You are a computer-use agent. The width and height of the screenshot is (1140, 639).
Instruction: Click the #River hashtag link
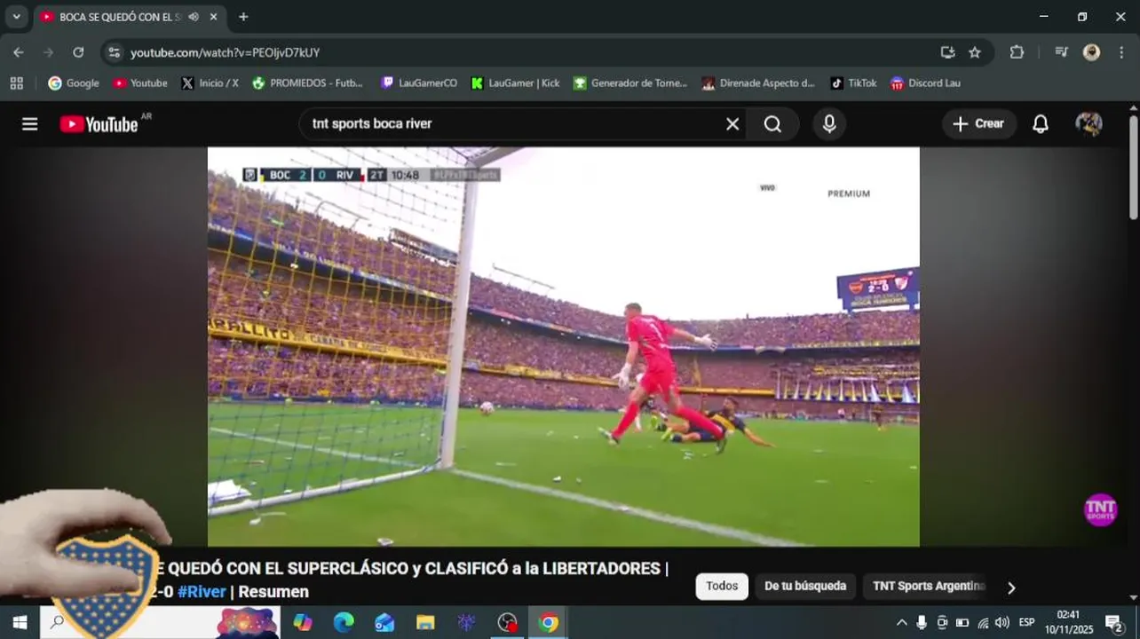(202, 592)
